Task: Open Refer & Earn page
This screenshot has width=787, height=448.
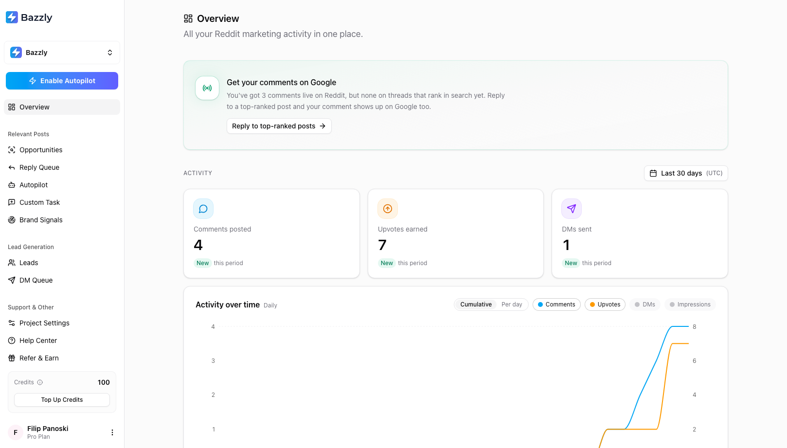Action: (62, 358)
